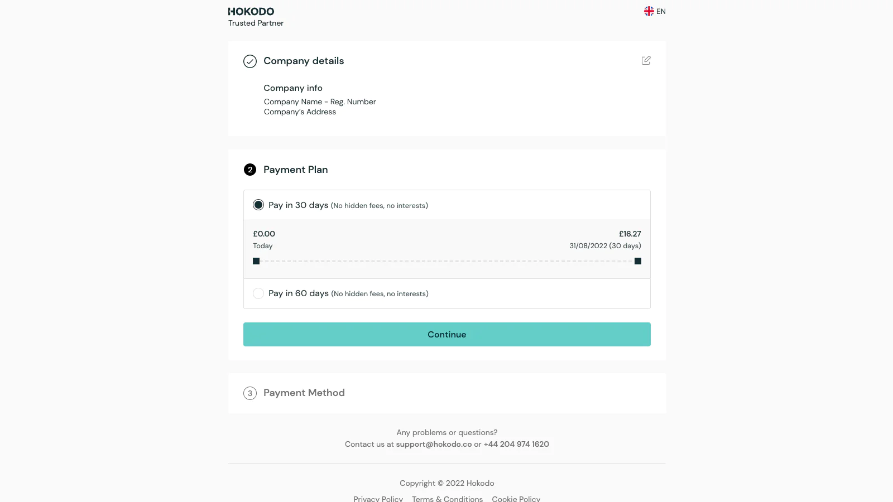Open the Cookie Policy link

coord(516,499)
